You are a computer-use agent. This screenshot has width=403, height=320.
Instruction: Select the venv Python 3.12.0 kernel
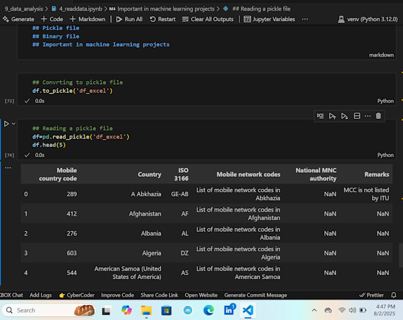pos(368,20)
